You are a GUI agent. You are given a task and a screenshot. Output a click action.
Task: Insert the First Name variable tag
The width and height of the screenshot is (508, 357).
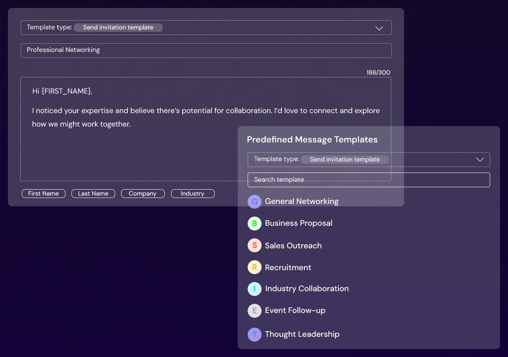click(x=44, y=194)
